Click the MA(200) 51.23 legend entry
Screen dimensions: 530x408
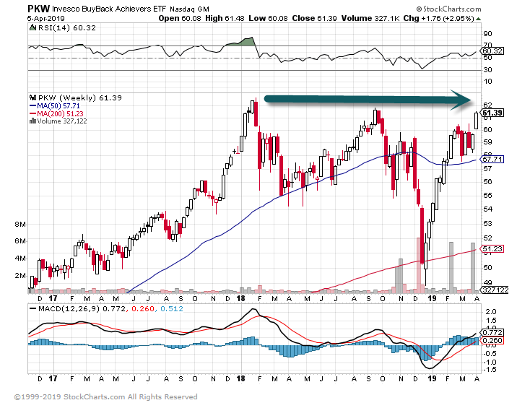click(x=60, y=113)
